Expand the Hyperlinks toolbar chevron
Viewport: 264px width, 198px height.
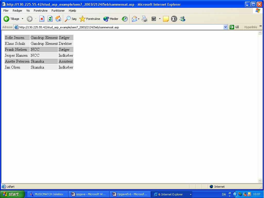coord(260,26)
